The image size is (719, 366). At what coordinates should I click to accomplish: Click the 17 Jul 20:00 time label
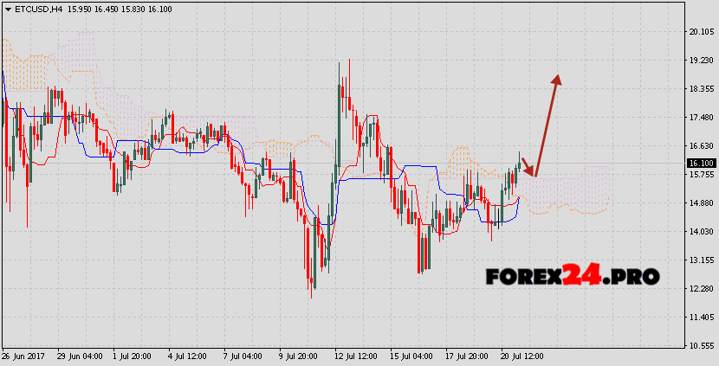tap(465, 356)
